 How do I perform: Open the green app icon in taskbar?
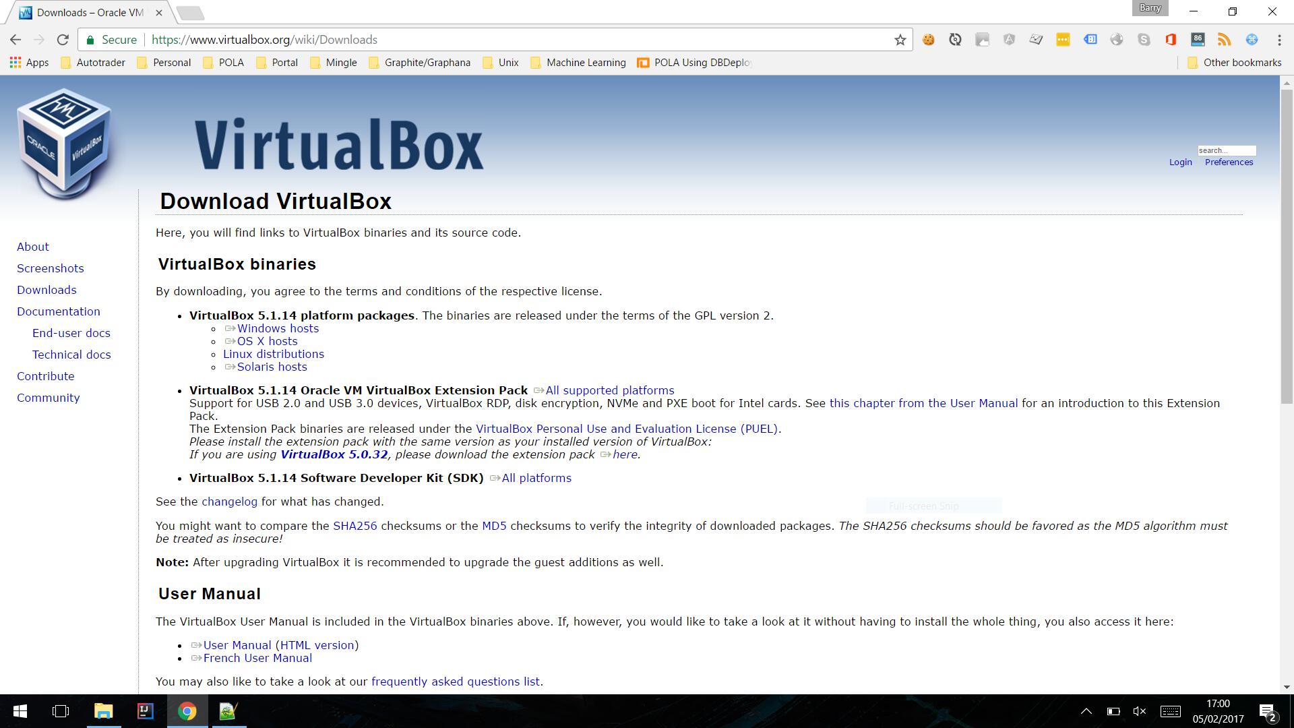[x=228, y=711]
